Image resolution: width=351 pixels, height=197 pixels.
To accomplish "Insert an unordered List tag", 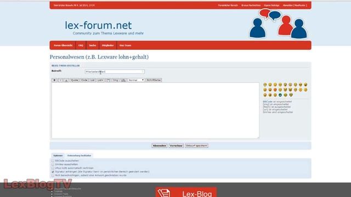I will [93, 80].
